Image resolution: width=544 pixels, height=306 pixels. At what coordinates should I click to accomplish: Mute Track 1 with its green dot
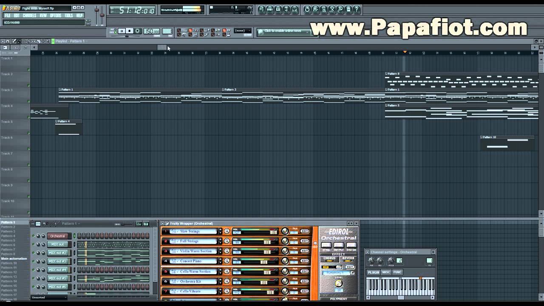(28, 70)
